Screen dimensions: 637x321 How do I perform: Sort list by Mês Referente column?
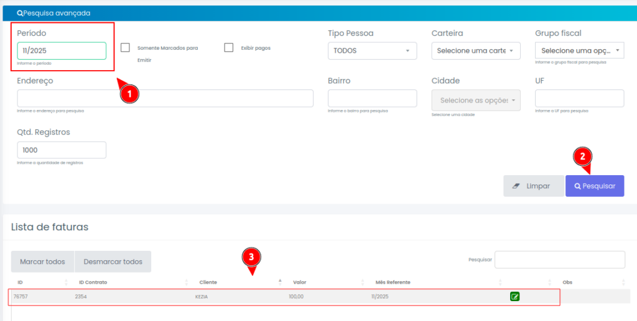coord(501,283)
